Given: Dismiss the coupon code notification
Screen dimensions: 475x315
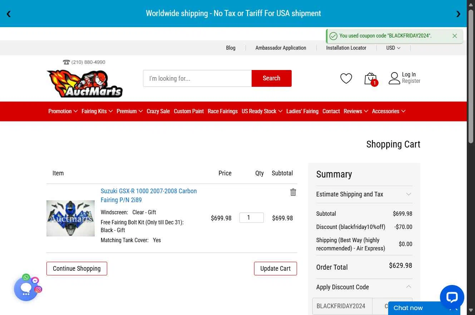Looking at the screenshot, I should [x=455, y=36].
